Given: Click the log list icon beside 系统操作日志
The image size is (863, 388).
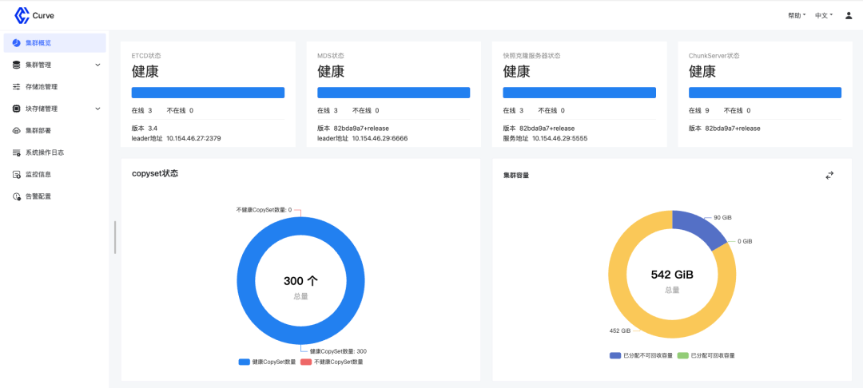Looking at the screenshot, I should click(17, 152).
